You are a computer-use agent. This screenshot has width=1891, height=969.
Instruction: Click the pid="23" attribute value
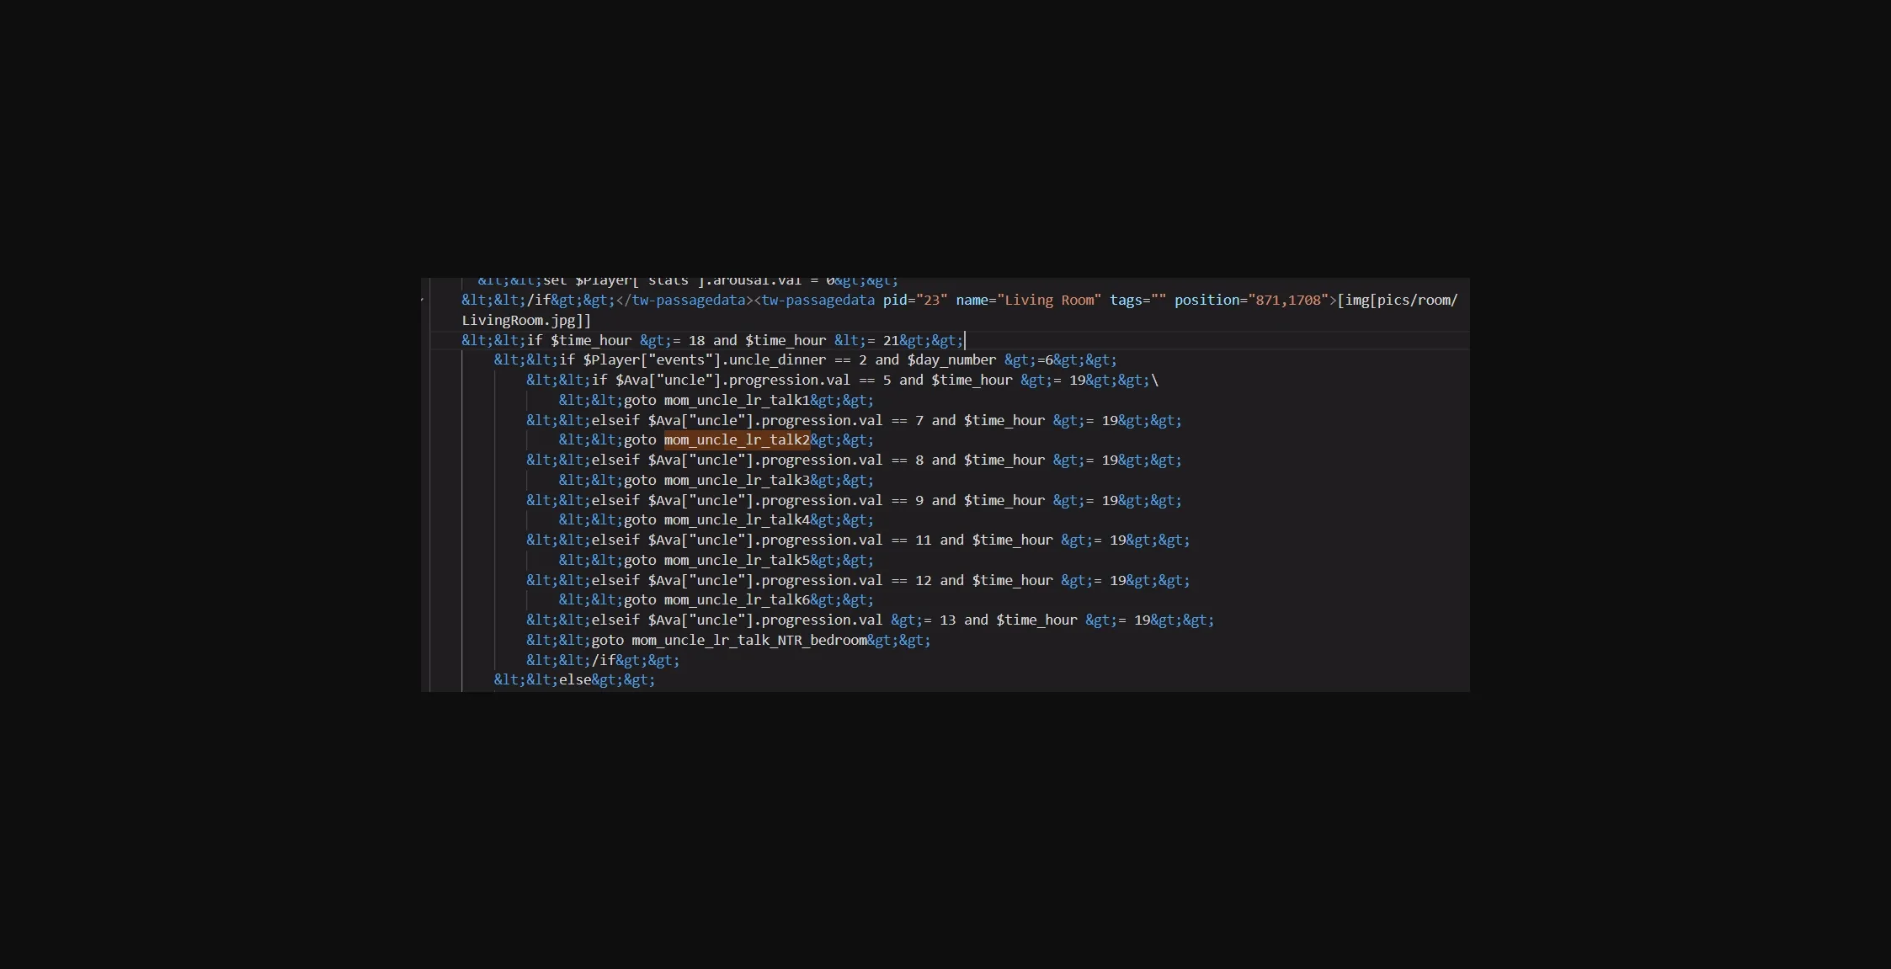(x=930, y=300)
